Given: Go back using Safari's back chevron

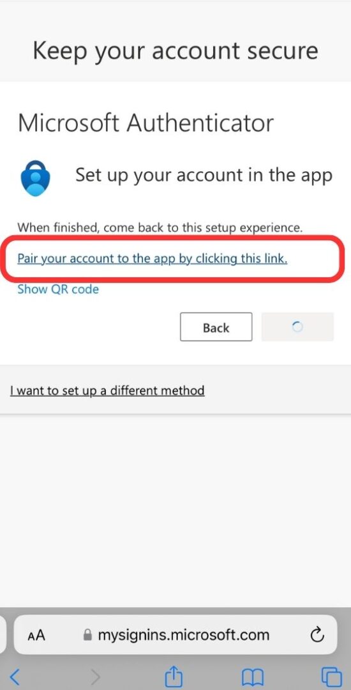Looking at the screenshot, I should (x=15, y=676).
